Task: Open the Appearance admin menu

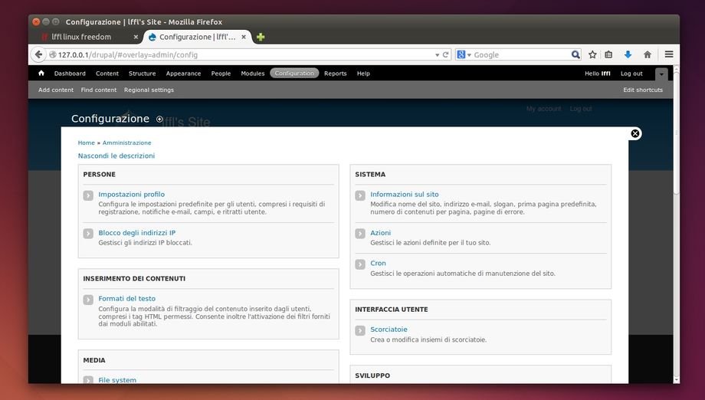Action: 183,74
